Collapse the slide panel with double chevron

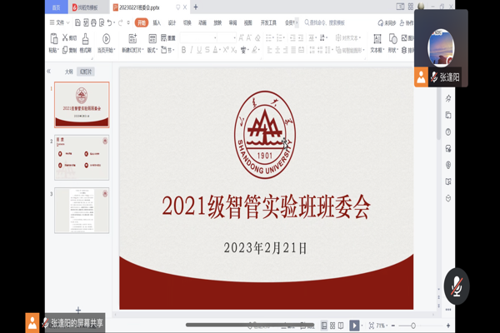tap(49, 71)
